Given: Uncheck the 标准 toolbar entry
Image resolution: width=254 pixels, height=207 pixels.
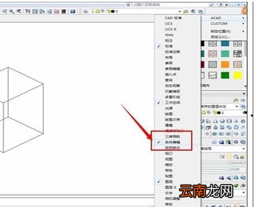Looking at the screenshot, I should [177, 46].
